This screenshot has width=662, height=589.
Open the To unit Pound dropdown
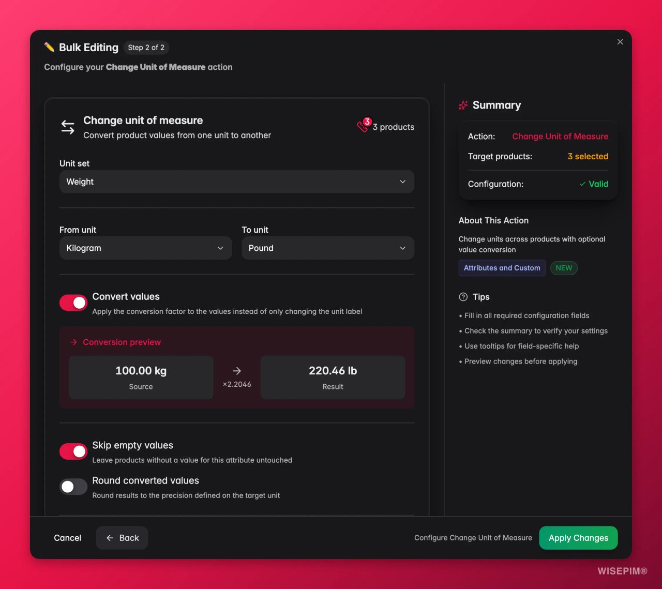pyautogui.click(x=328, y=248)
